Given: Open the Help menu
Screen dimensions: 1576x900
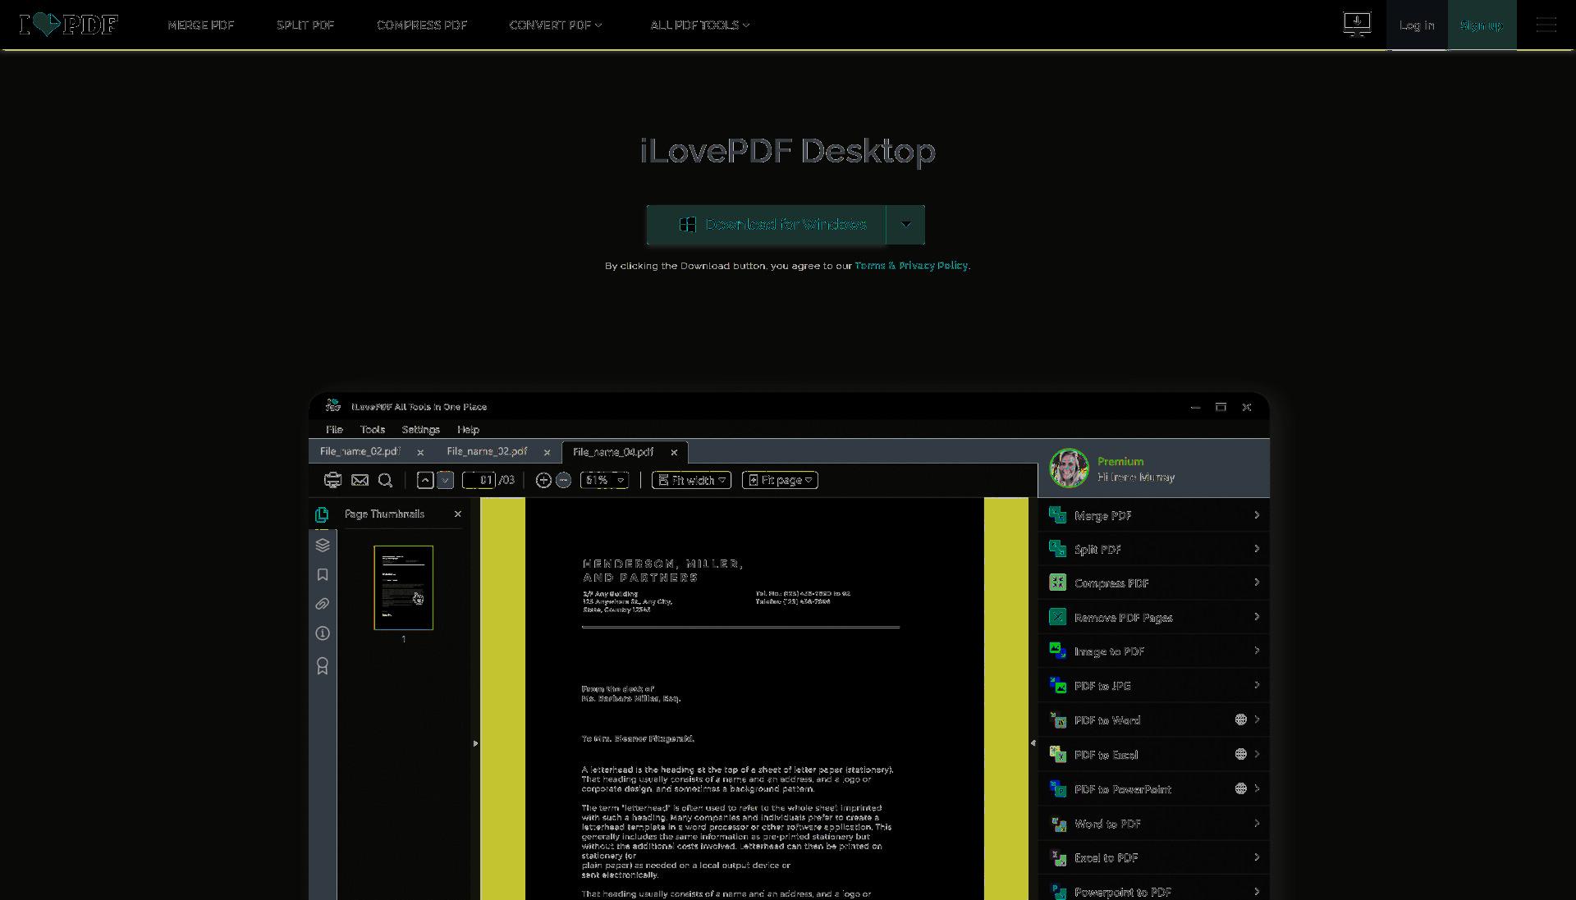Looking at the screenshot, I should 468,429.
